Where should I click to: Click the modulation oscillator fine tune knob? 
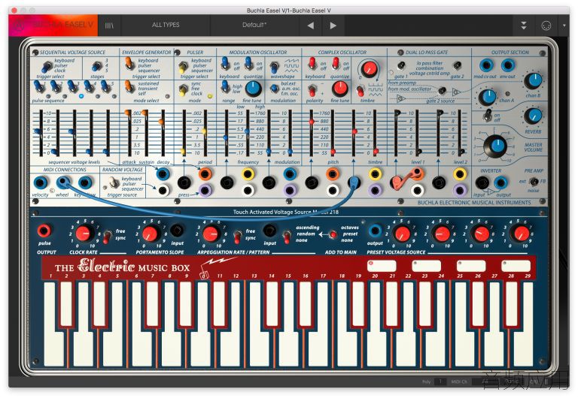coord(253,89)
